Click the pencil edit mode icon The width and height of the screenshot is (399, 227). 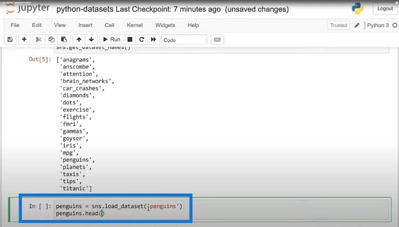357,25
